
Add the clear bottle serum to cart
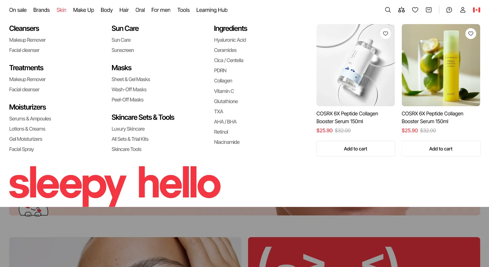(x=356, y=149)
